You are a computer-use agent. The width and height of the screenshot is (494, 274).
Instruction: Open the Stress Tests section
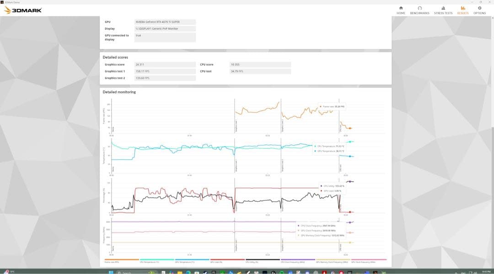click(x=443, y=10)
